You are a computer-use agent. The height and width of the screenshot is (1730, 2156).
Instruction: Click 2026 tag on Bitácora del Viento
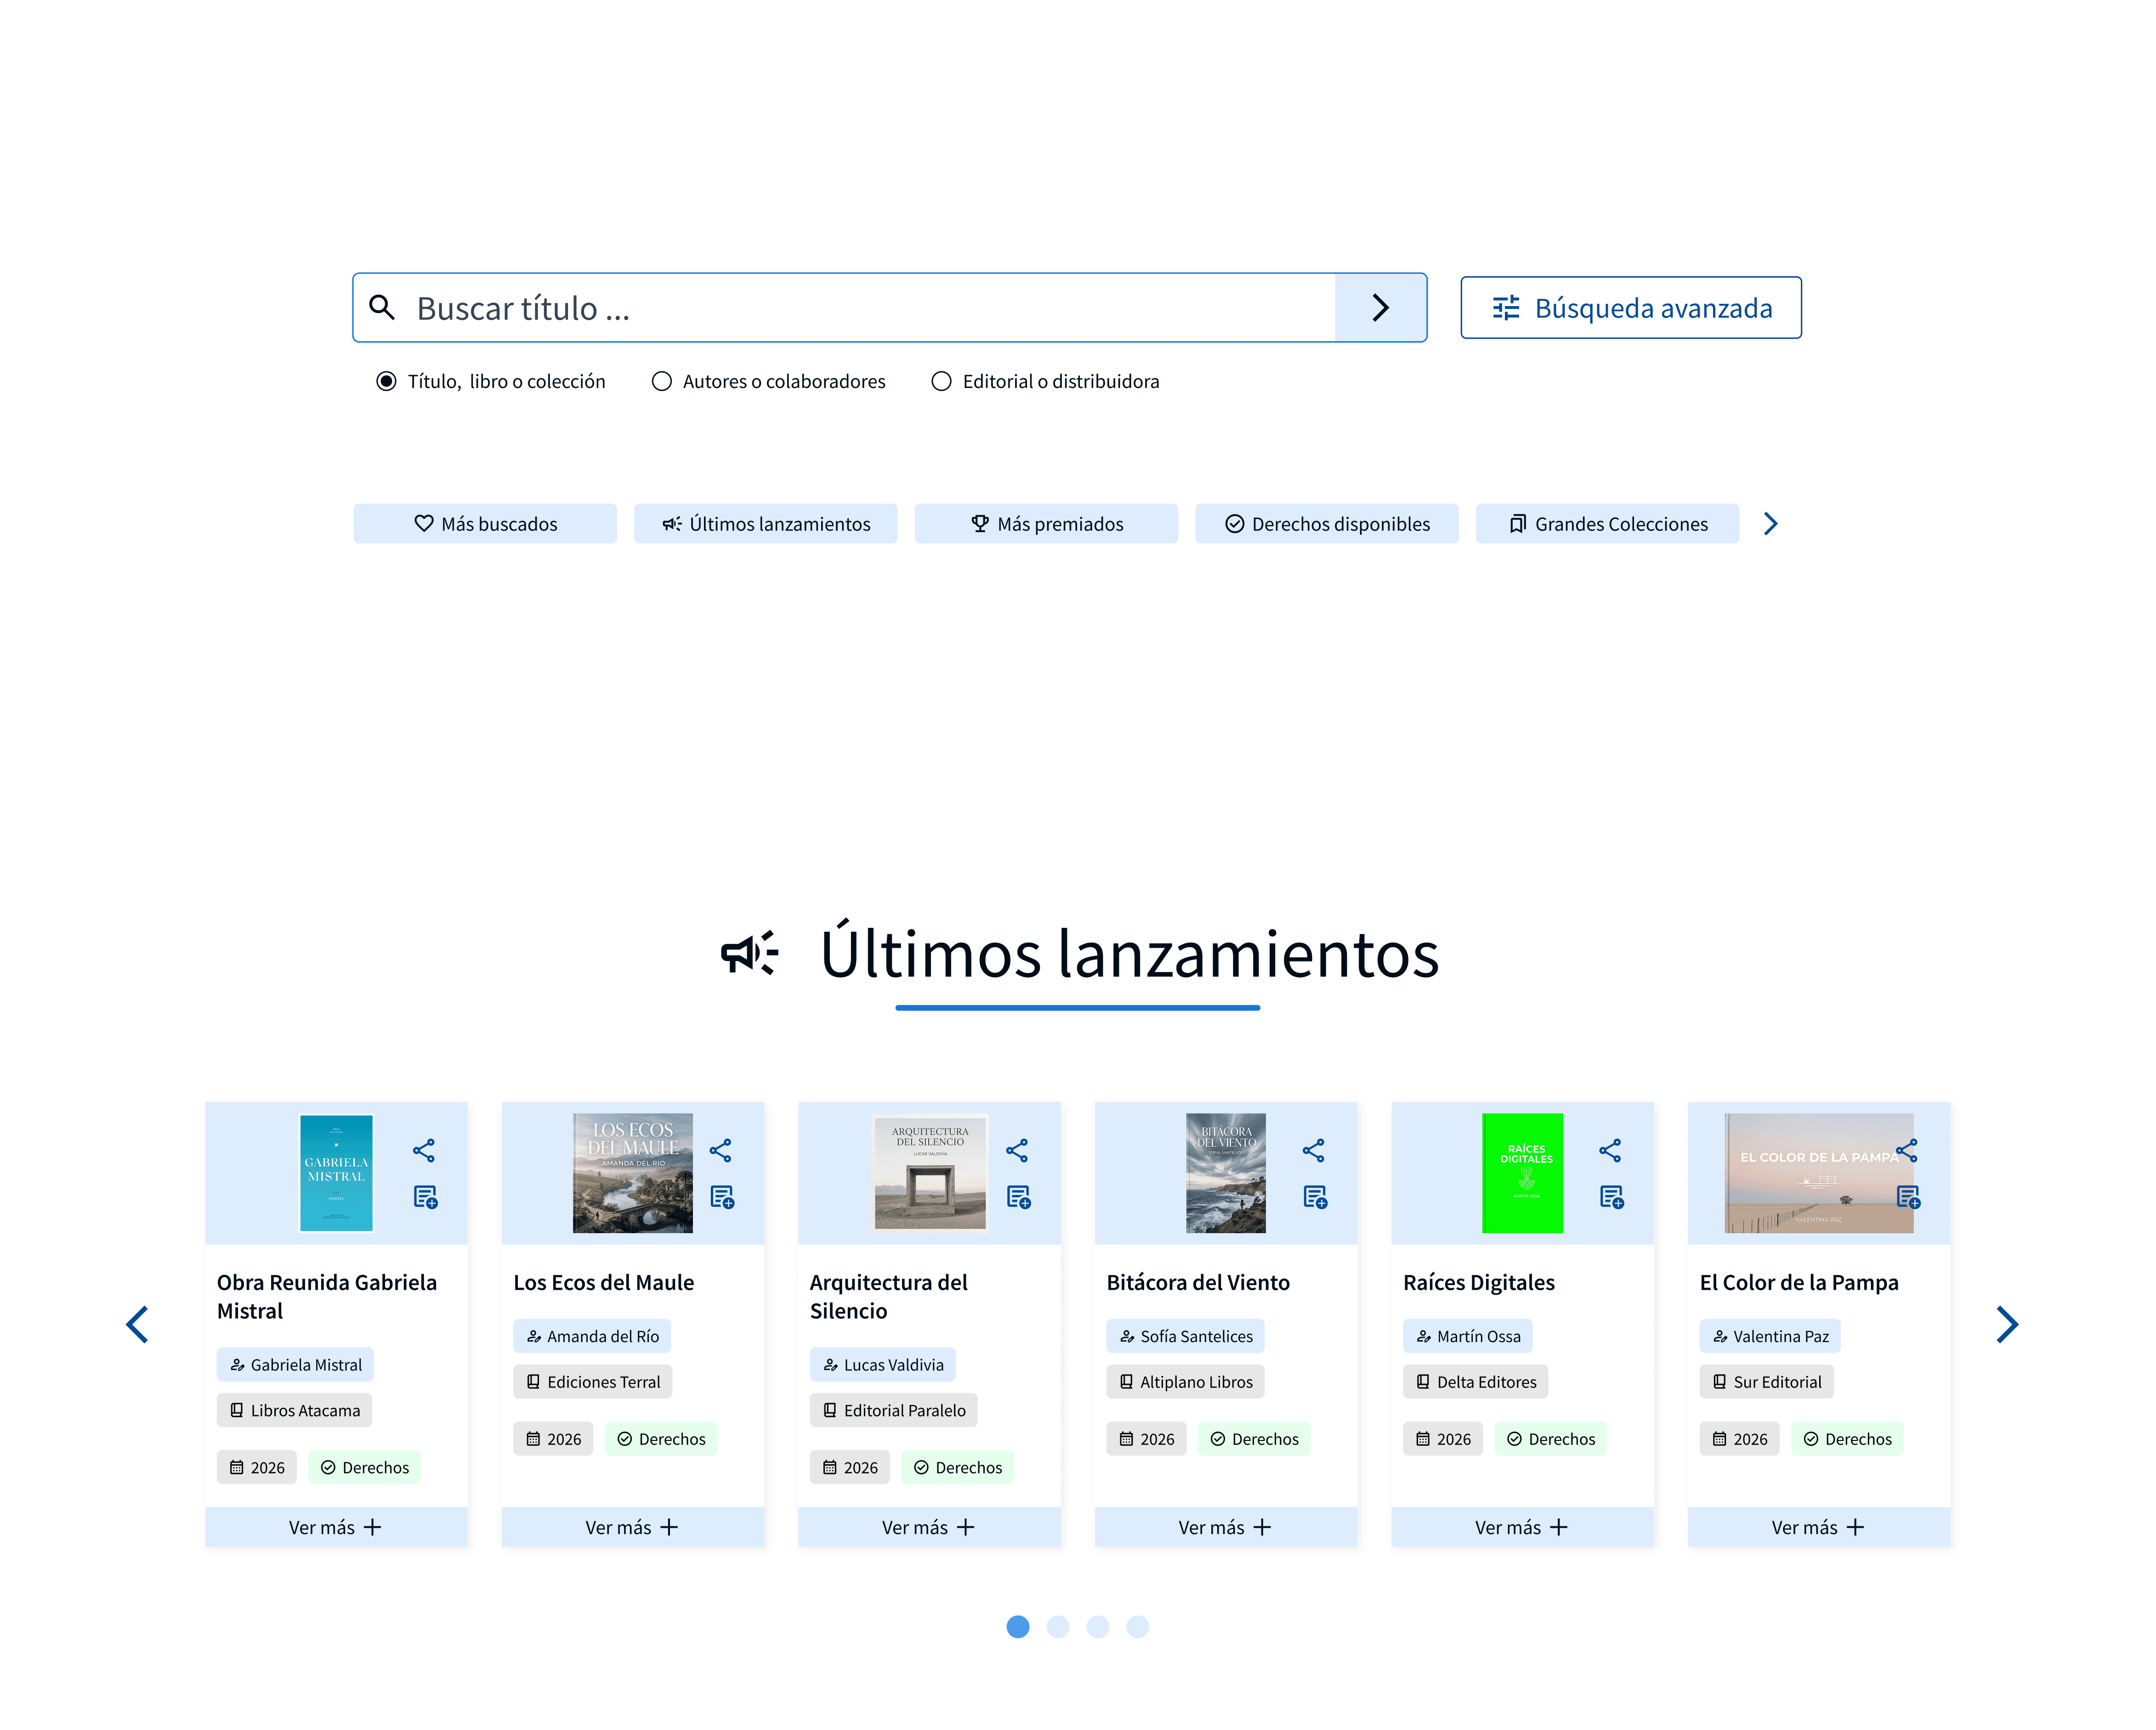1146,1438
